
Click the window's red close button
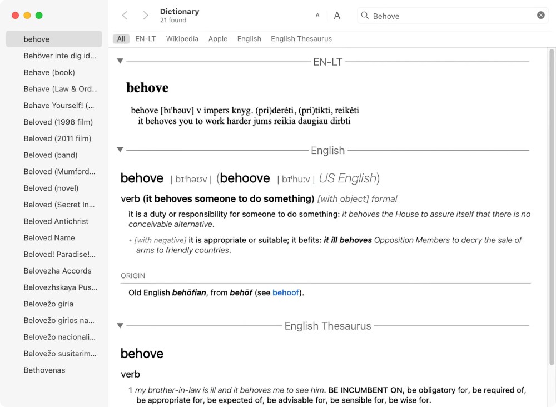click(15, 15)
